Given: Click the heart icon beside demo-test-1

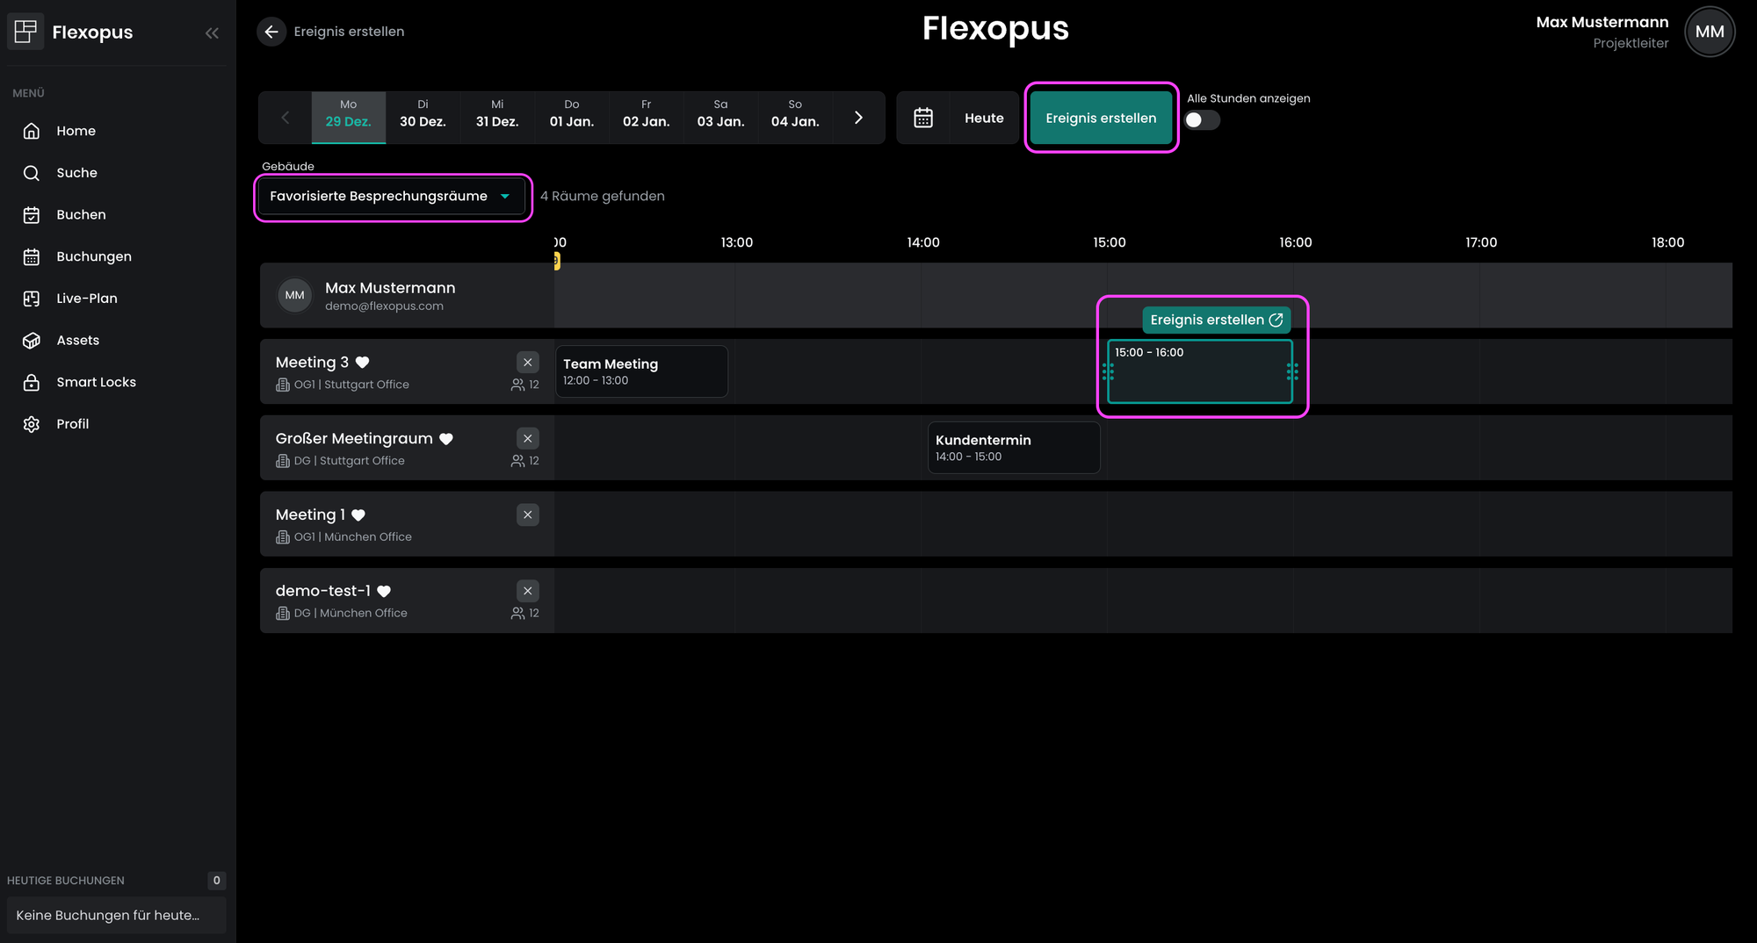Looking at the screenshot, I should (384, 592).
